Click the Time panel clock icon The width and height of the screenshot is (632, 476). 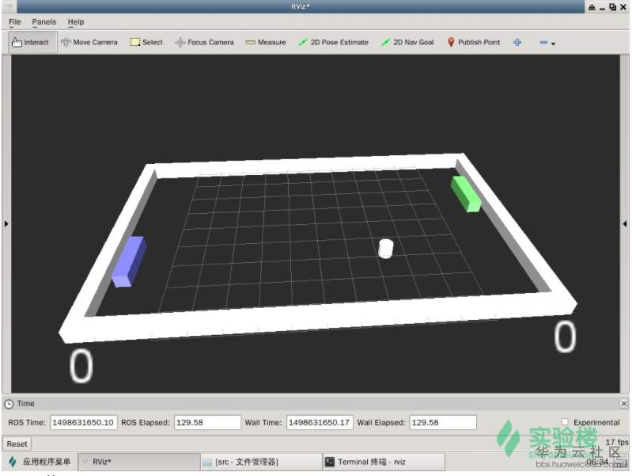(x=9, y=403)
